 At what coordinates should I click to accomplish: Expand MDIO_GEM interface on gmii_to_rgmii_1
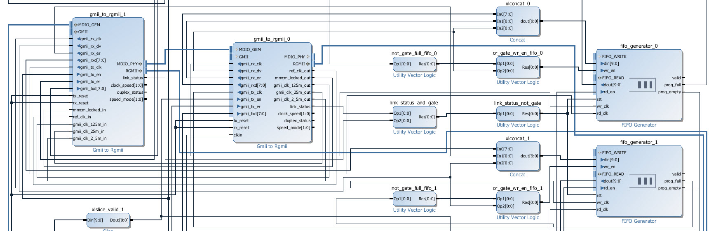click(75, 25)
